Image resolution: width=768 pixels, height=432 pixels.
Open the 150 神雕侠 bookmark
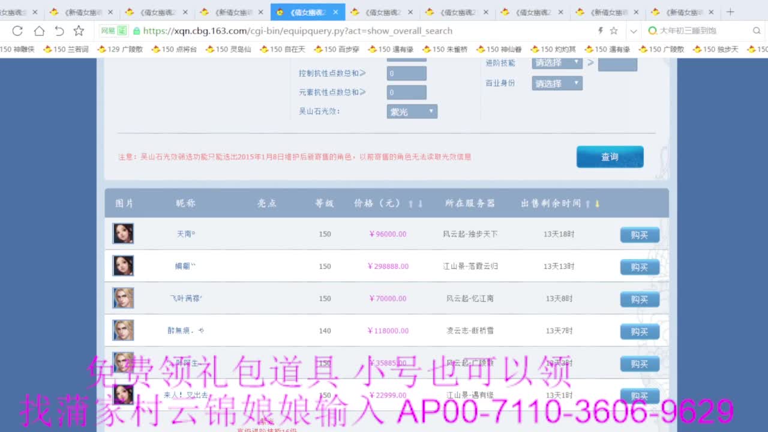point(16,49)
